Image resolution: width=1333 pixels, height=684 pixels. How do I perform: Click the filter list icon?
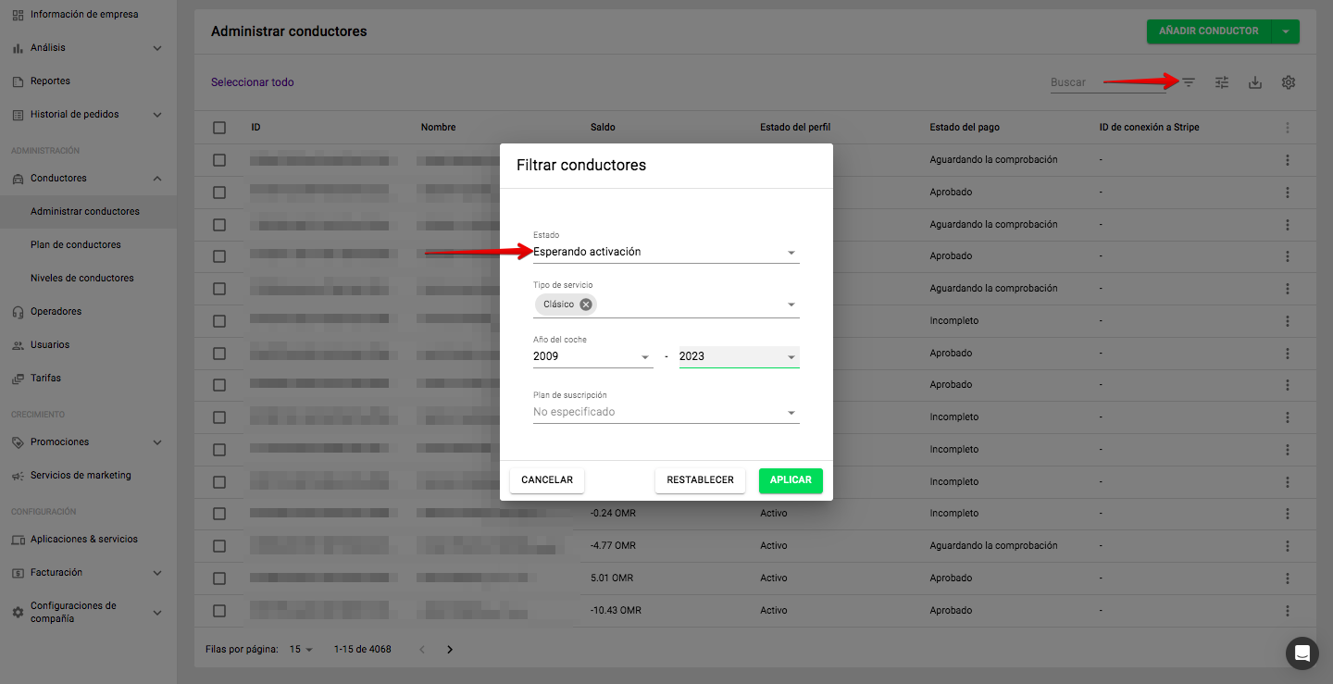tap(1189, 82)
